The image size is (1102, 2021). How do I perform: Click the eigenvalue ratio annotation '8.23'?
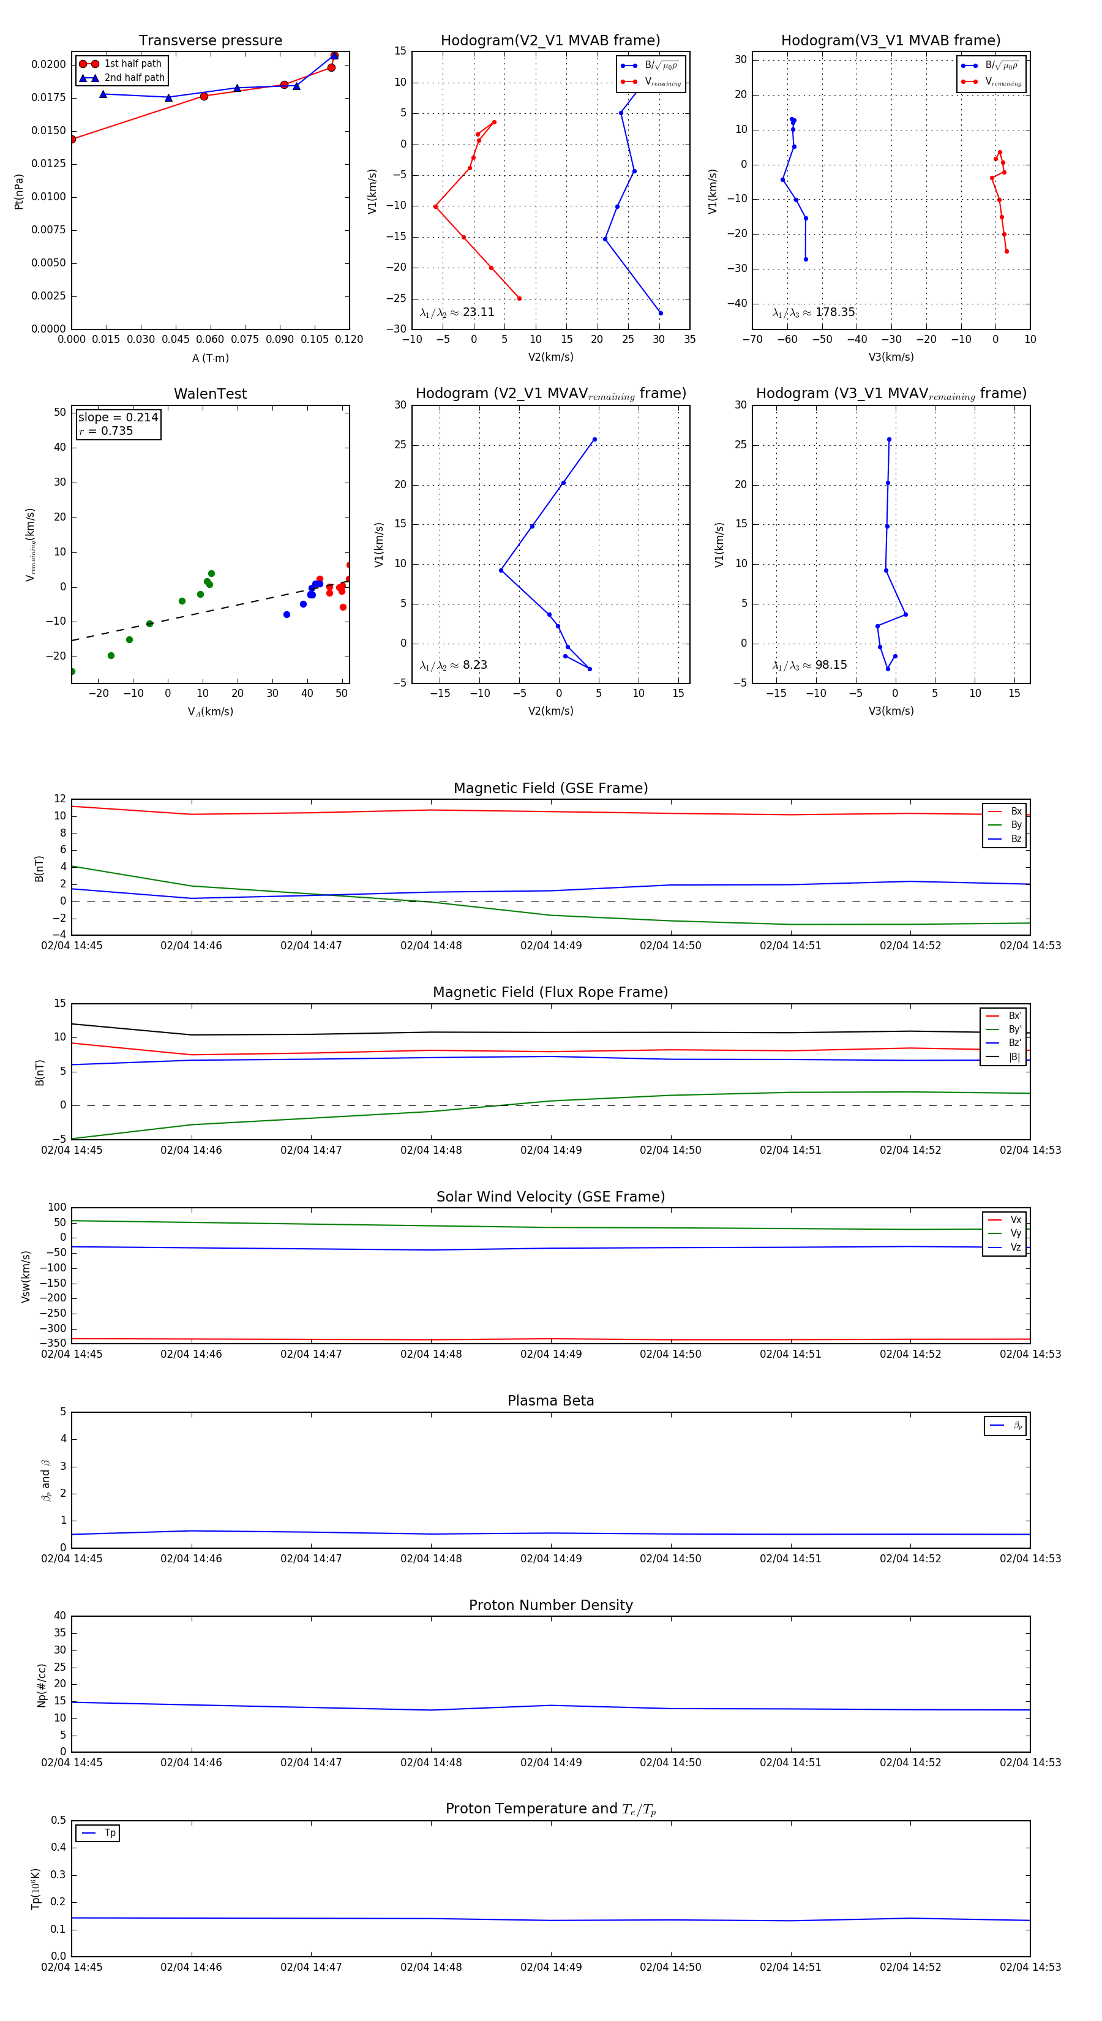point(453,665)
